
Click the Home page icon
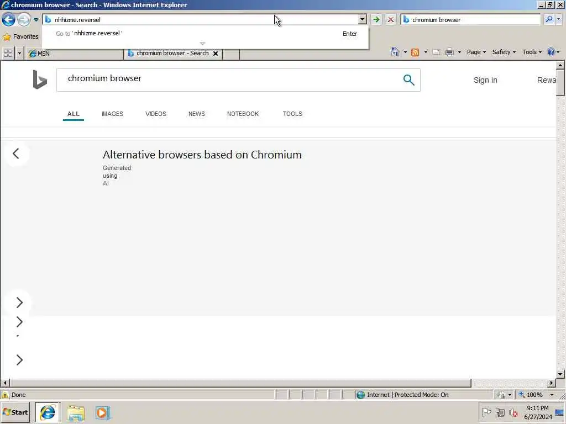click(x=395, y=52)
